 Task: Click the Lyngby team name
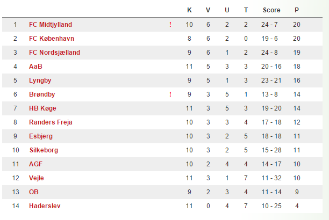[x=40, y=80]
